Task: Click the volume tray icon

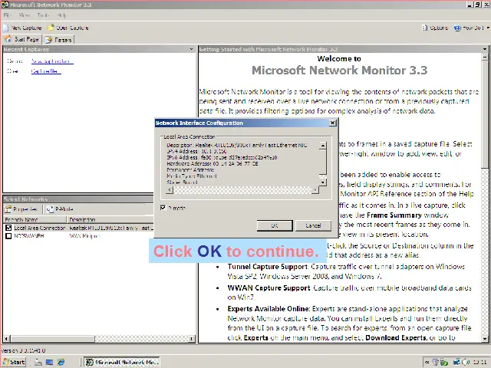Action: pos(465,362)
